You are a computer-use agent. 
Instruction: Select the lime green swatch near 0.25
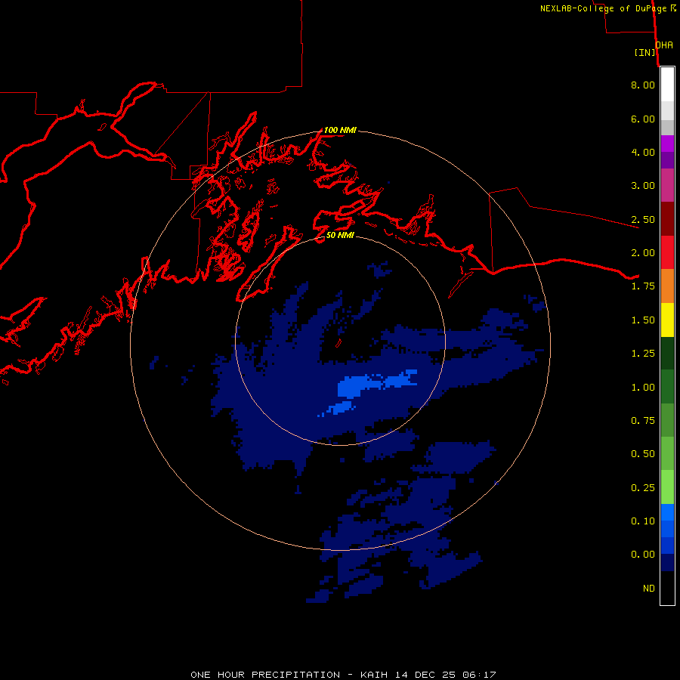667,487
